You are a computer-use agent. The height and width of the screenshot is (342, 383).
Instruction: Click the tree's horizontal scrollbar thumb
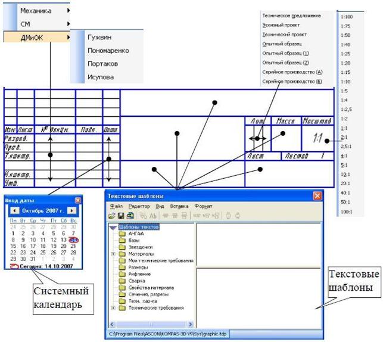tap(151, 324)
